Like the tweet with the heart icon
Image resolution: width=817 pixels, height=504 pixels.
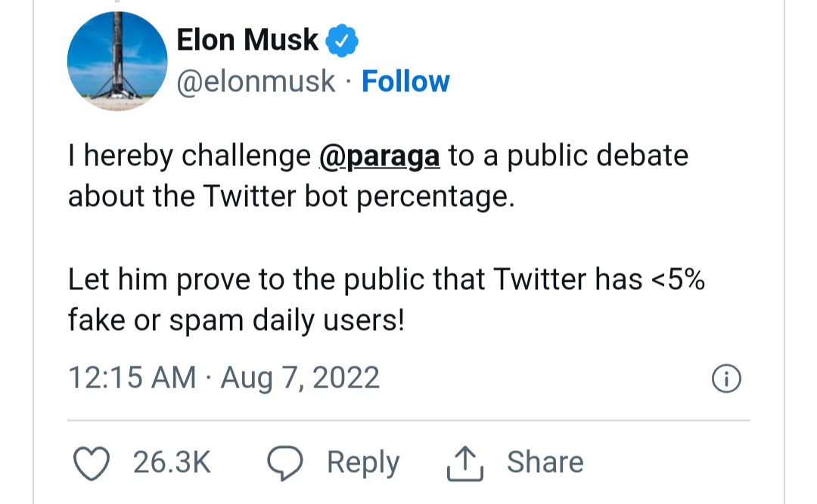pos(94,462)
